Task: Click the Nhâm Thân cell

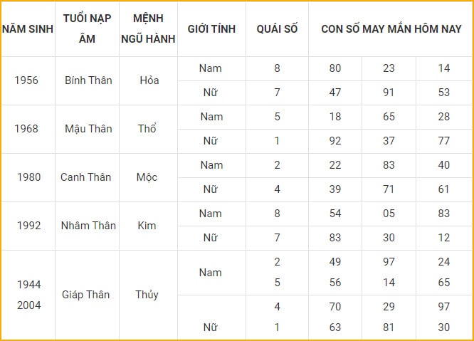Action: (x=87, y=226)
